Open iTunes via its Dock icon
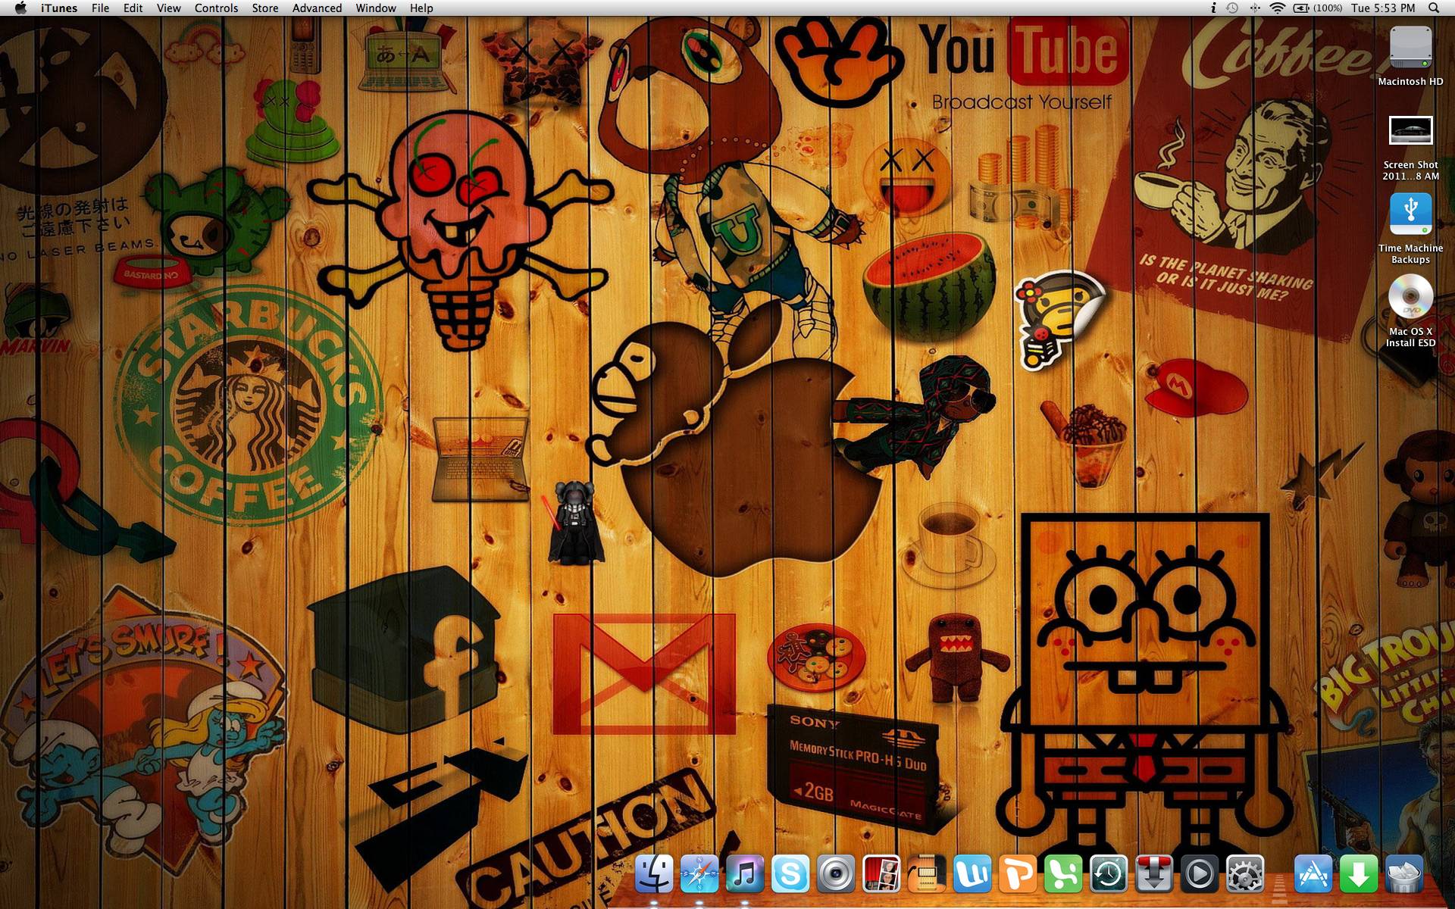This screenshot has height=909, width=1455. 744,875
